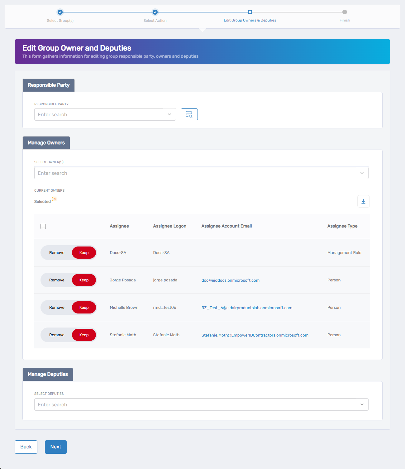
Task: Click the Select Group(s) step checkmark
Action: point(60,12)
